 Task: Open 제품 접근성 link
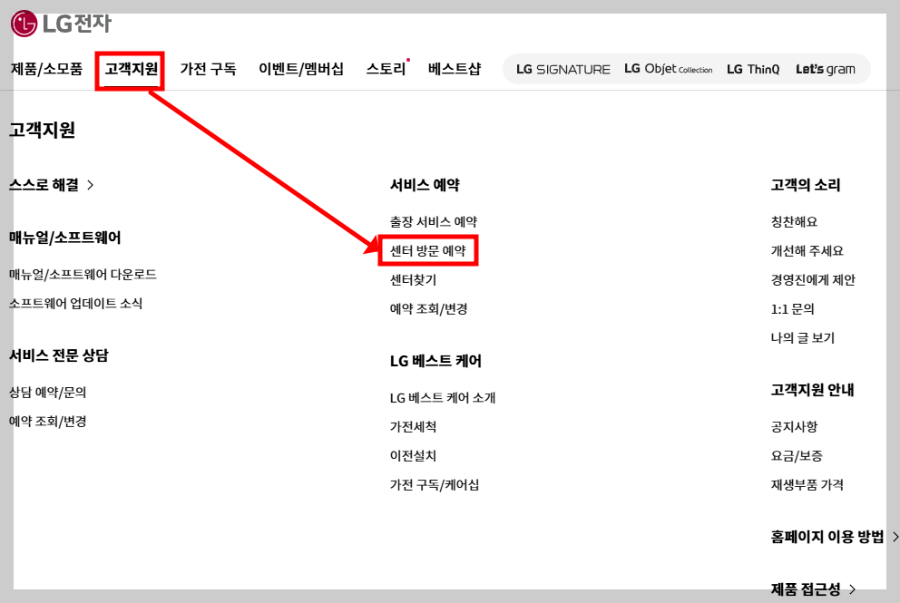click(806, 589)
